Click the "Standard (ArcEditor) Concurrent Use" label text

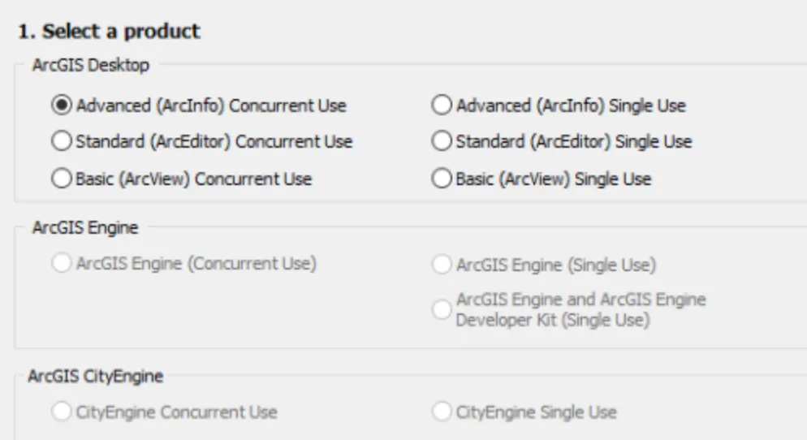pos(214,141)
